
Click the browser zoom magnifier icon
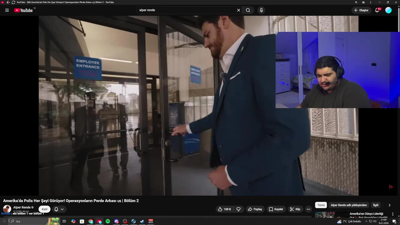click(x=356, y=2)
